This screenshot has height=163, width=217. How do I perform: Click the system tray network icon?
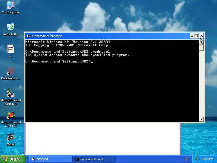tap(197, 159)
